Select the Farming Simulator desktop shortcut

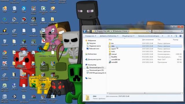click(43, 76)
